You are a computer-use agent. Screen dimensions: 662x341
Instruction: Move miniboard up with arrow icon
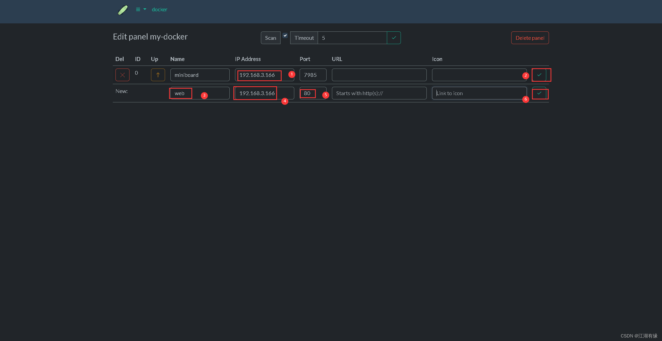(158, 75)
